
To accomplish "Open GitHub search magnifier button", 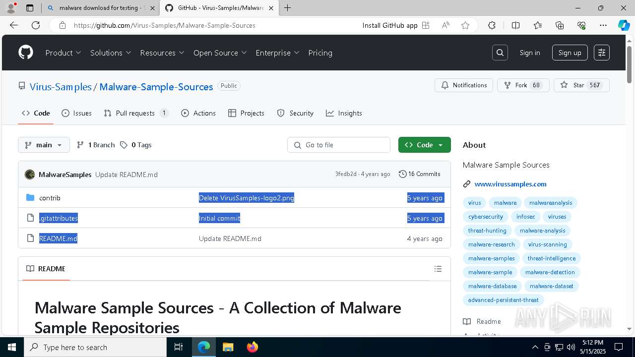I will (x=500, y=53).
